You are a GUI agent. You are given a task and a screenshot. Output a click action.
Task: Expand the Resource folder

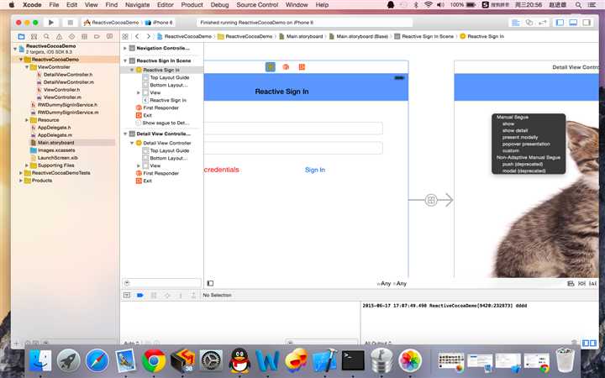tap(27, 120)
